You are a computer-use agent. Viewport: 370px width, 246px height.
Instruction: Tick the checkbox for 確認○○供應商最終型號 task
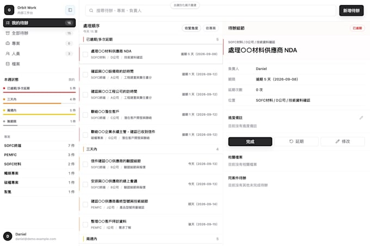tap(85, 204)
